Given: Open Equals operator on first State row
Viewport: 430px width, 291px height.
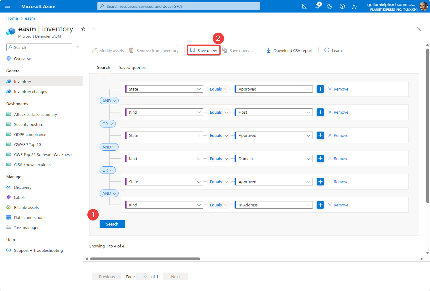Looking at the screenshot, I should tap(219, 89).
